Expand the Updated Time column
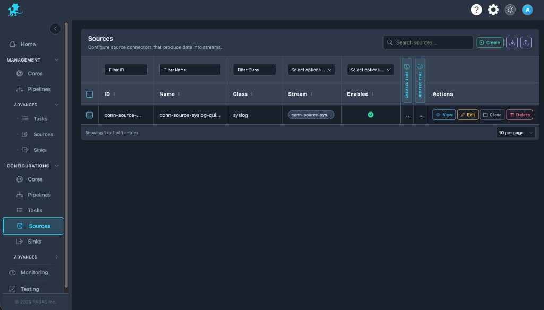 pos(420,81)
